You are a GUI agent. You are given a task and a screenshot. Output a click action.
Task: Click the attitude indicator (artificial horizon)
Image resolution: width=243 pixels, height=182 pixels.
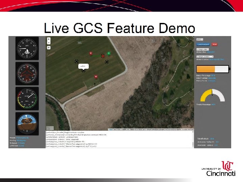[x=27, y=124]
